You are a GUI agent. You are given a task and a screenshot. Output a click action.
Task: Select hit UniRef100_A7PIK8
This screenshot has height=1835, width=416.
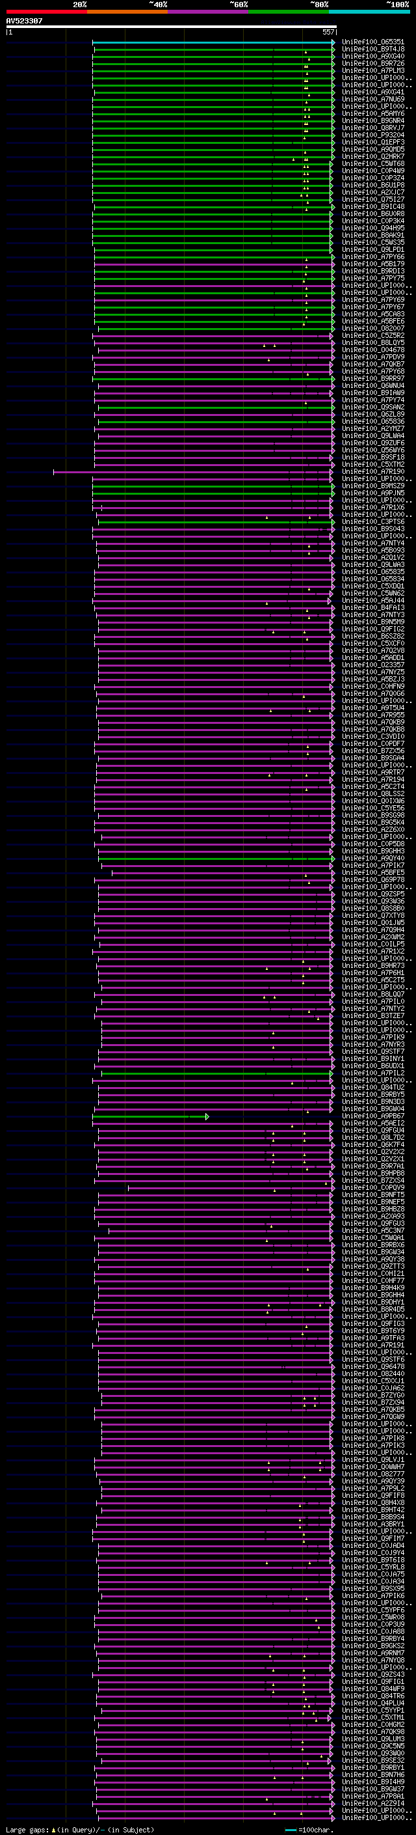(373, 1438)
